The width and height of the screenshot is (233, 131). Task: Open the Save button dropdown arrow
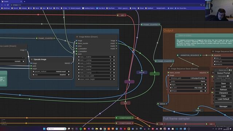(x=230, y=83)
